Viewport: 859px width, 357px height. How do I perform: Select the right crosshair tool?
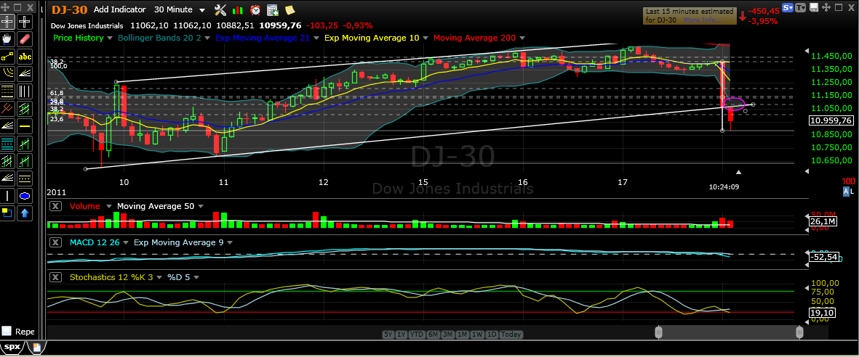tap(25, 22)
